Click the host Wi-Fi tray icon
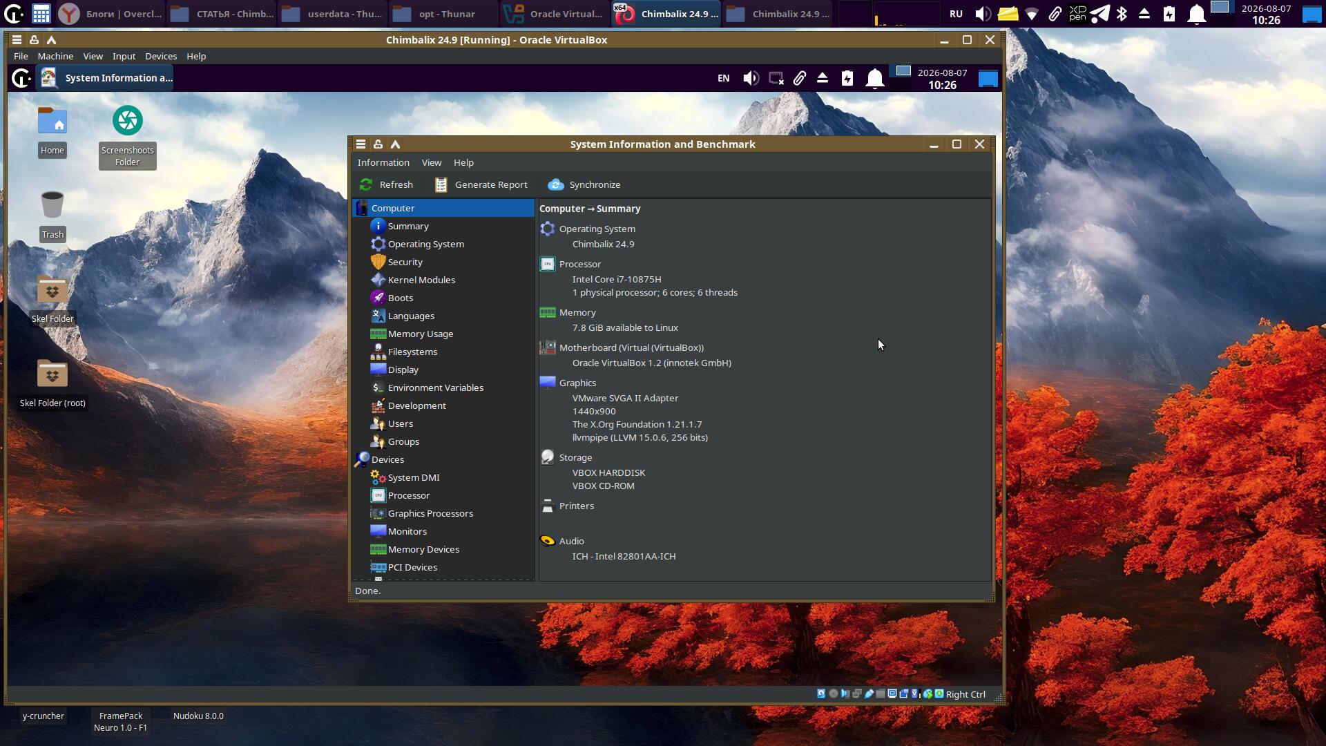 [1031, 14]
